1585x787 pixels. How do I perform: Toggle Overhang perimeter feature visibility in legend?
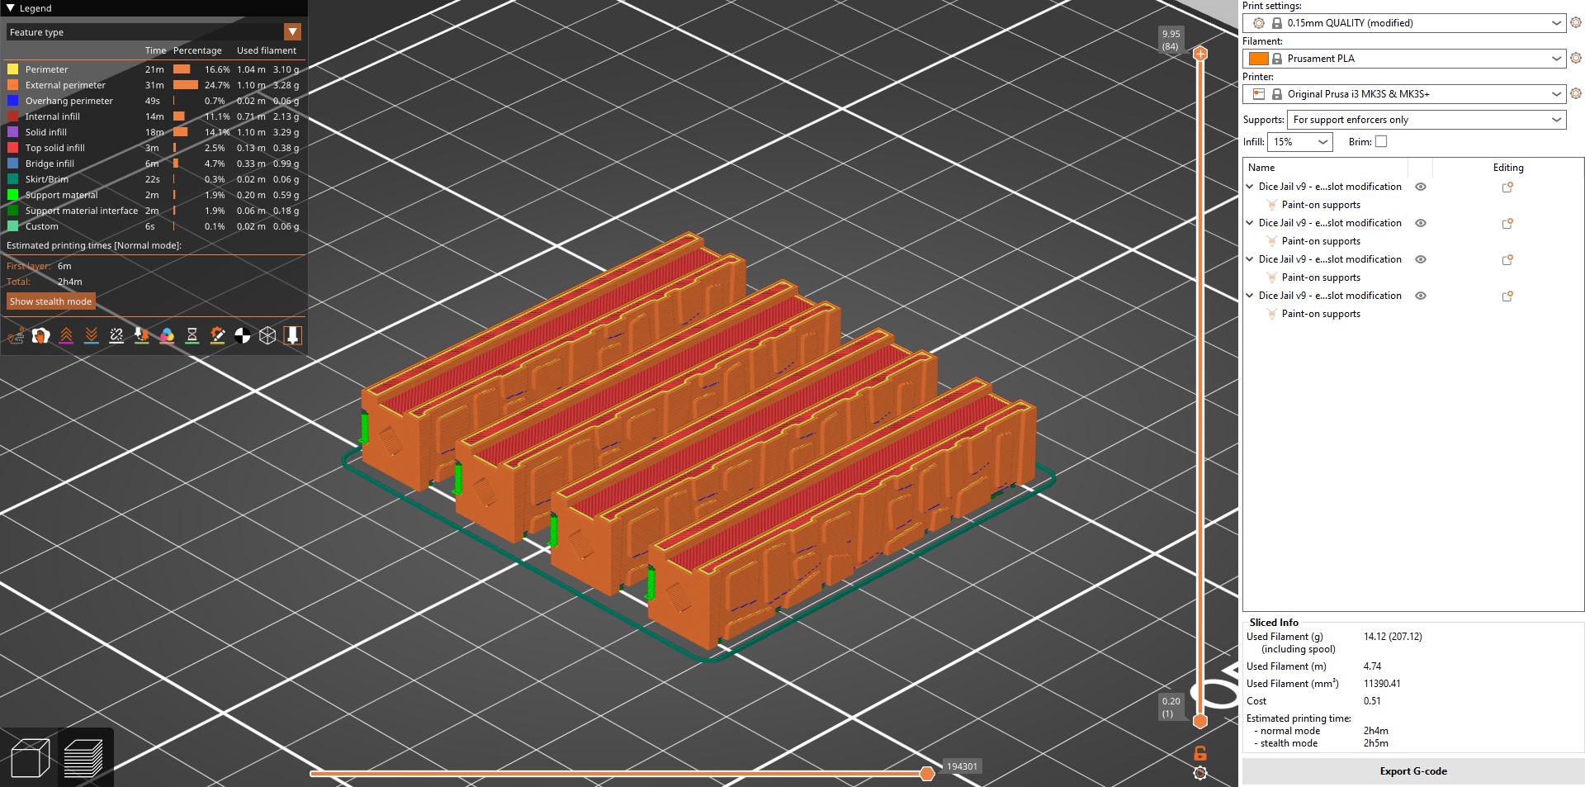[x=153, y=101]
